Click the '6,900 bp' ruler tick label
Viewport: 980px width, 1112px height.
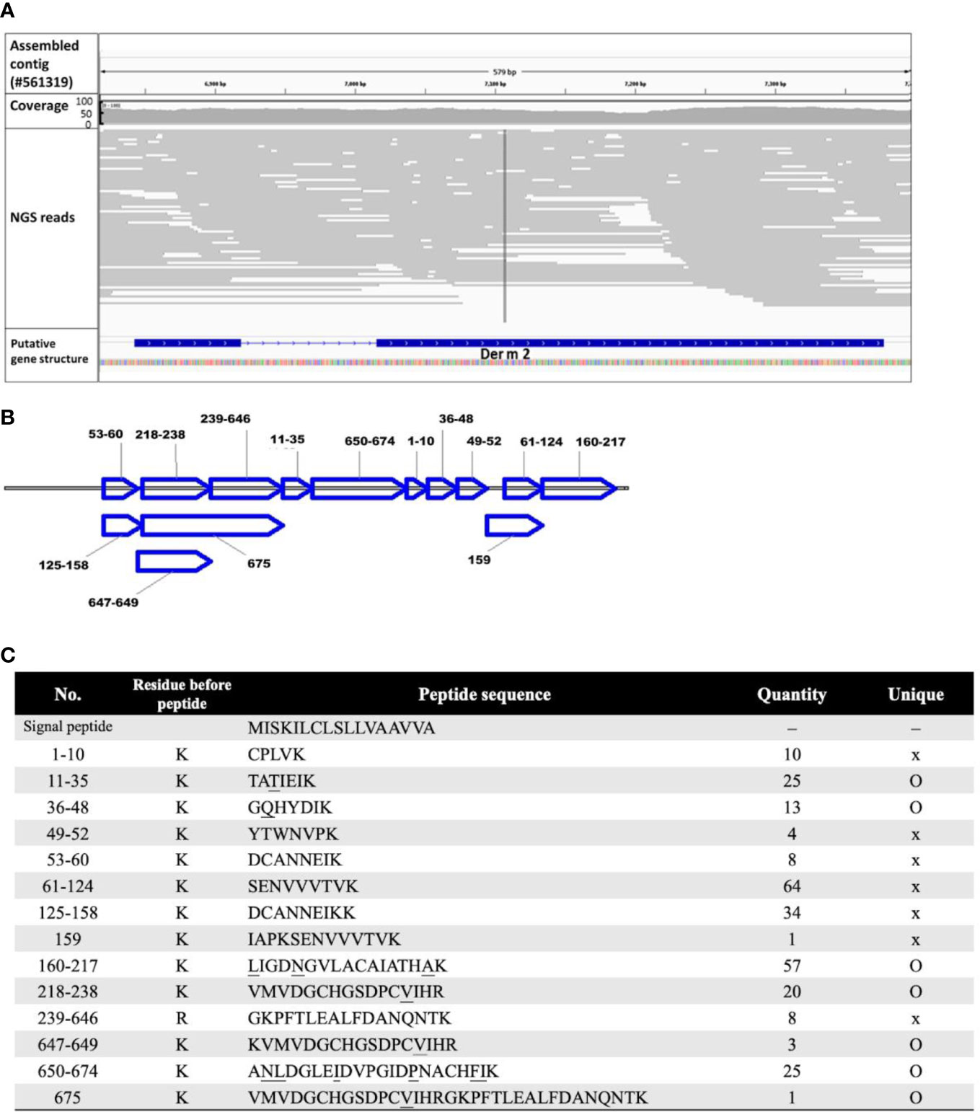215,84
